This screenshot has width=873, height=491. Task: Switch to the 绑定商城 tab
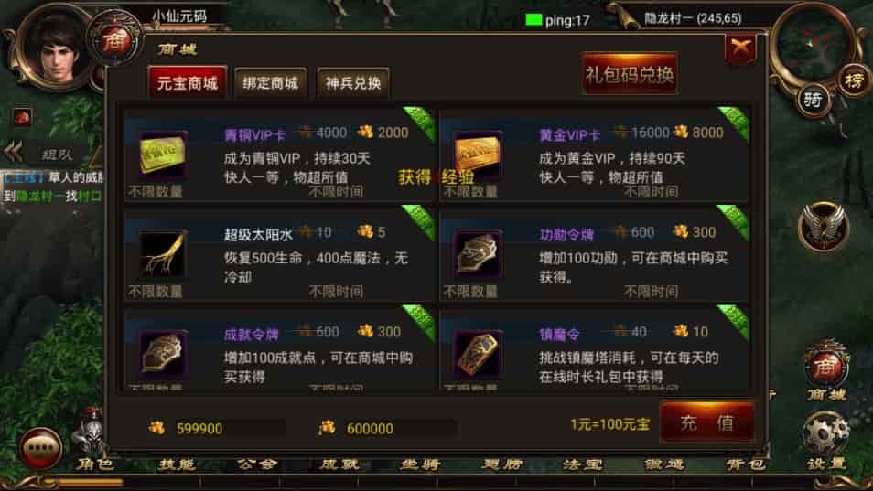point(271,83)
